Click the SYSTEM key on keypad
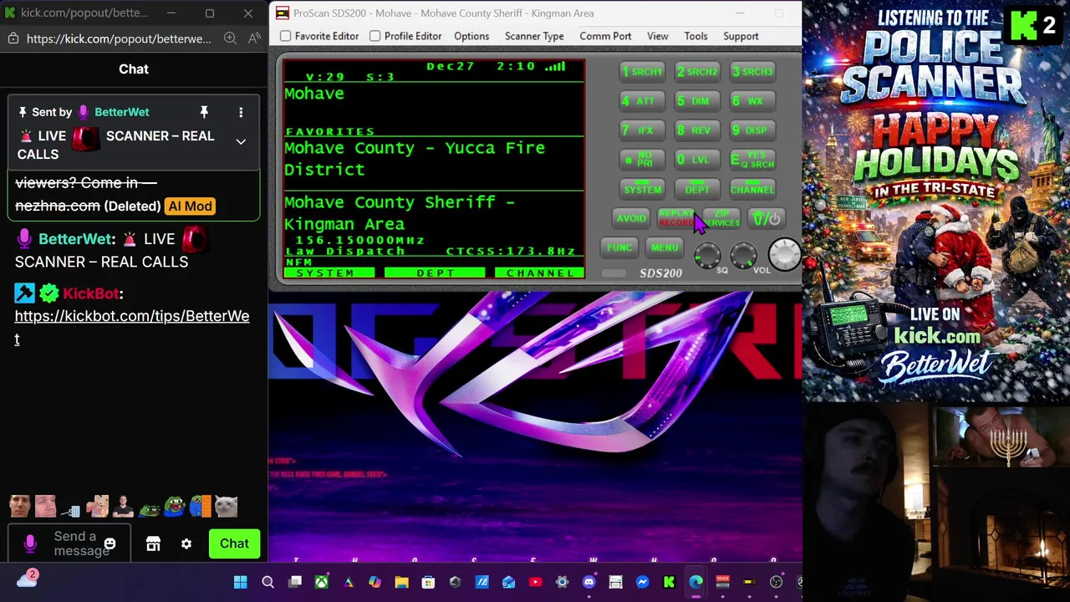Screen dimensions: 1070x602 [642, 189]
